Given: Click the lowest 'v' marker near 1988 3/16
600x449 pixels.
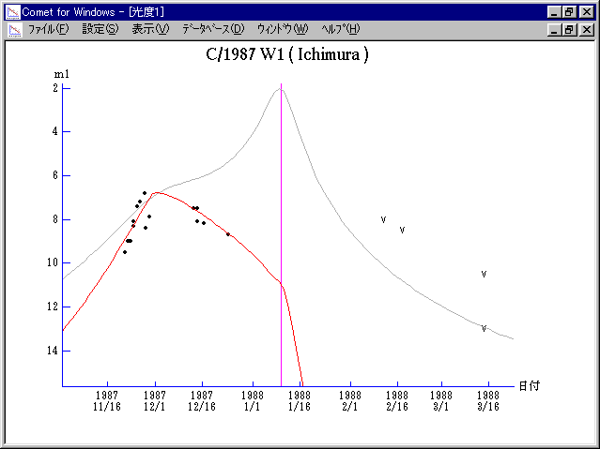Looking at the screenshot, I should 484,328.
